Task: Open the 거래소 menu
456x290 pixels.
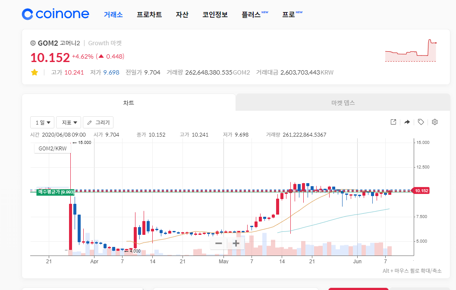Action: 113,15
